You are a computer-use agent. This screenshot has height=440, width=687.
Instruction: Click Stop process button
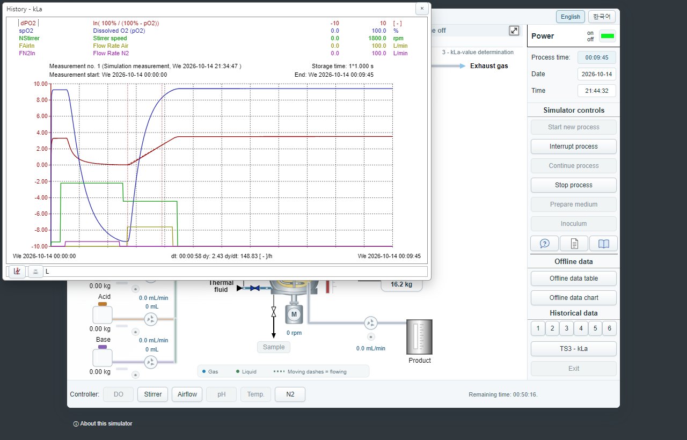[x=573, y=185]
